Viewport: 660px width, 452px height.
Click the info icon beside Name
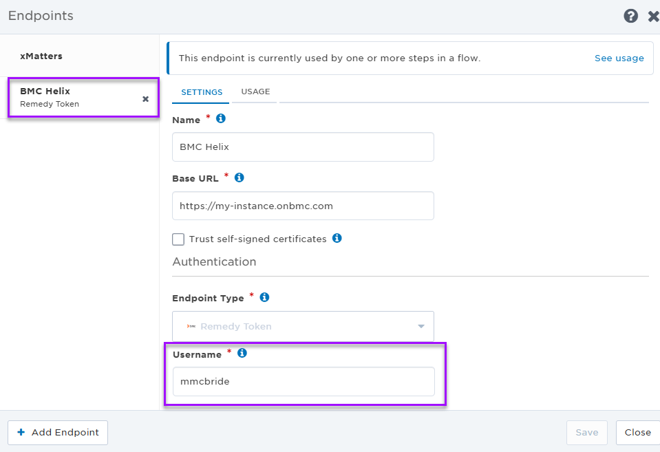click(x=220, y=119)
